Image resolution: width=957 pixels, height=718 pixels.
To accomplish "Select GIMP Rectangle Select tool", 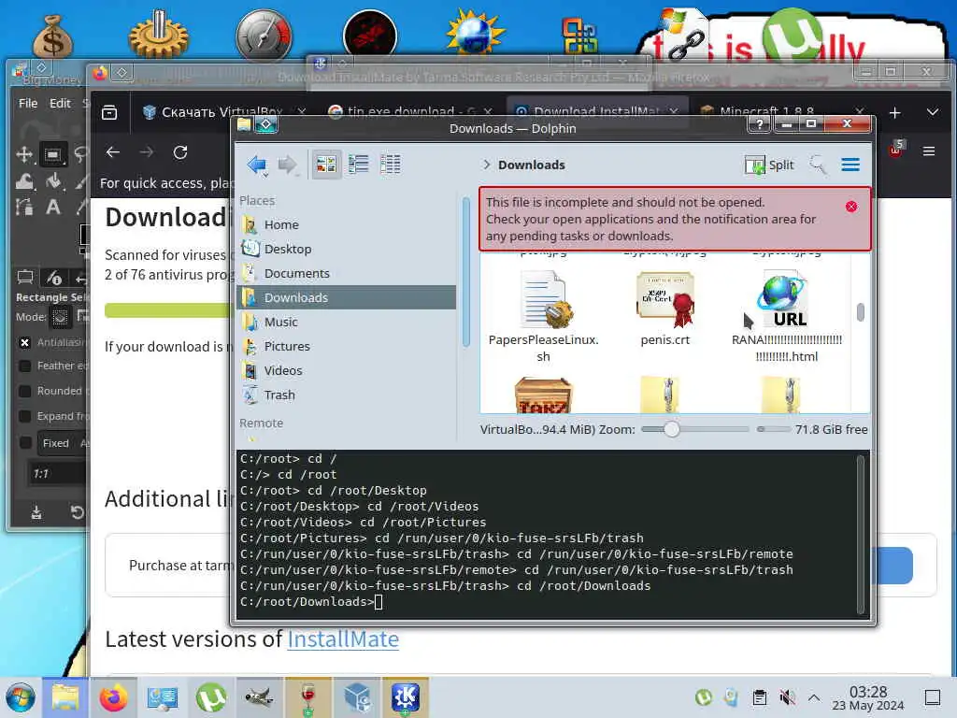I will click(53, 154).
